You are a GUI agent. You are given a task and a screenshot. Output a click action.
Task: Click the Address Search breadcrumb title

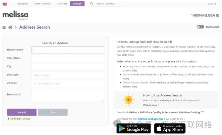(x=34, y=27)
